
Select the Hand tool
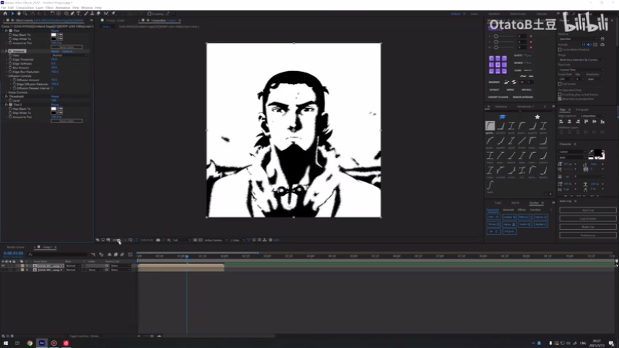[18, 14]
